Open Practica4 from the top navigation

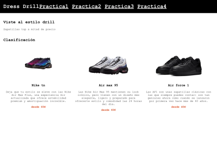click(152, 6)
